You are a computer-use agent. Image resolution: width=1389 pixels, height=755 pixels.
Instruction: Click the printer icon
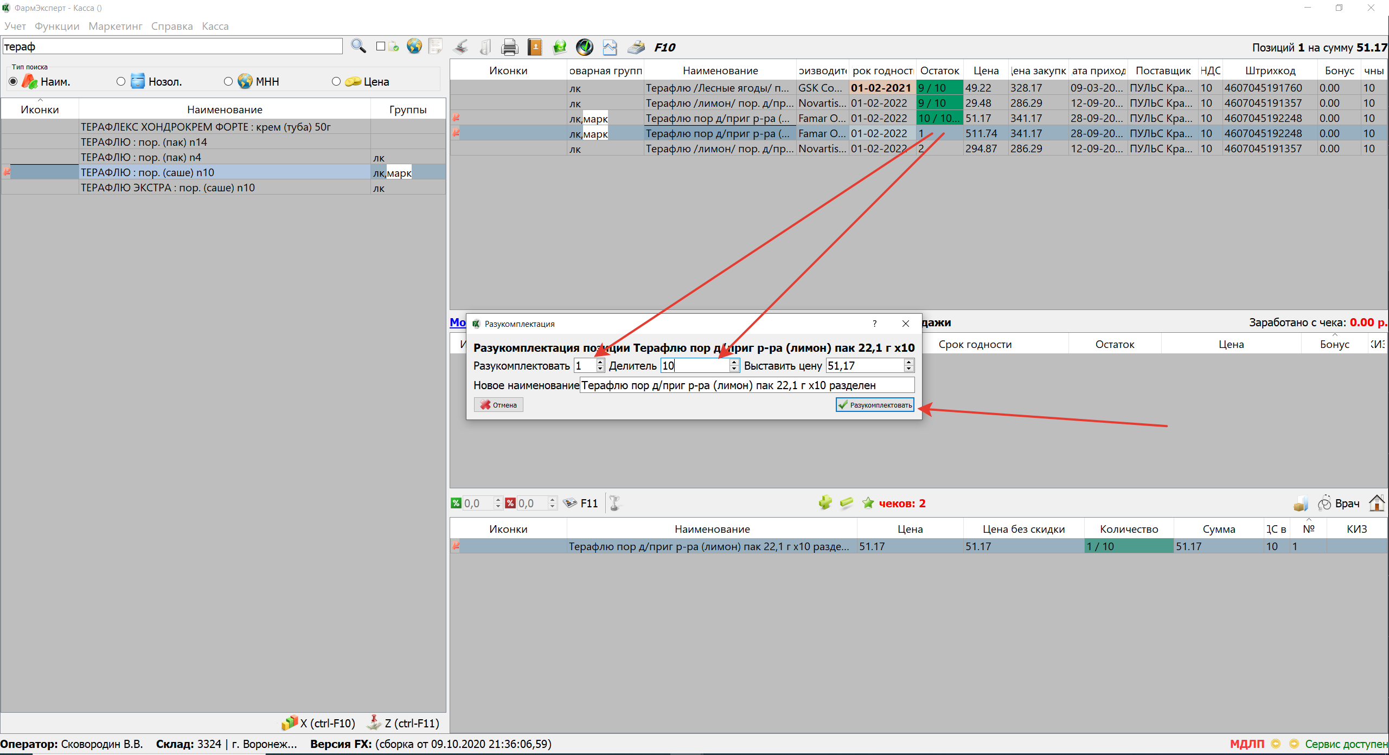(x=509, y=47)
